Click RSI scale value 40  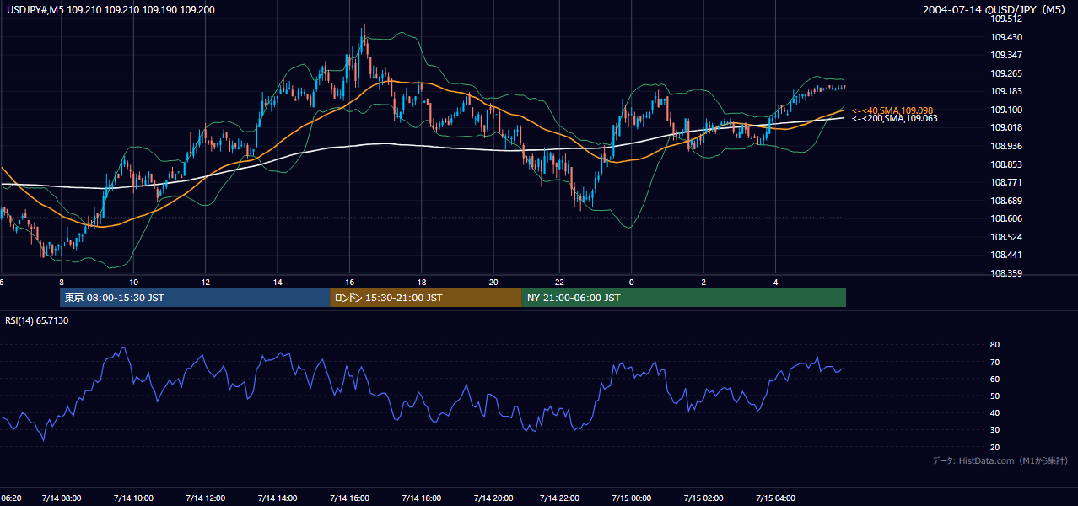coord(994,413)
